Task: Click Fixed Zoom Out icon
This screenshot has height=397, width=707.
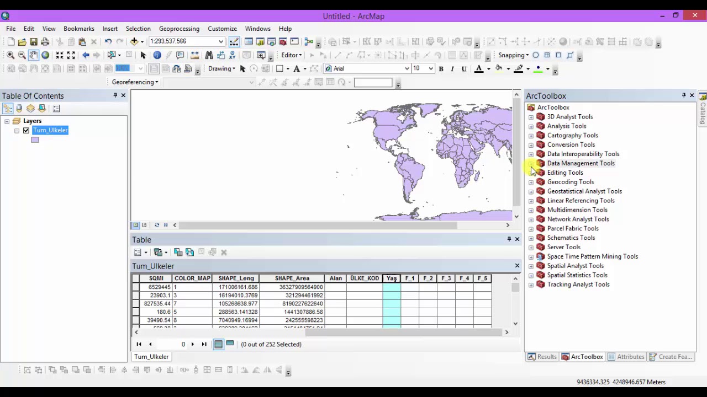Action: (71, 55)
